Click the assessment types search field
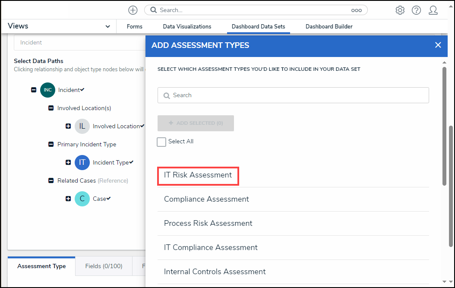Viewport: 455px width, 288px height. click(293, 95)
